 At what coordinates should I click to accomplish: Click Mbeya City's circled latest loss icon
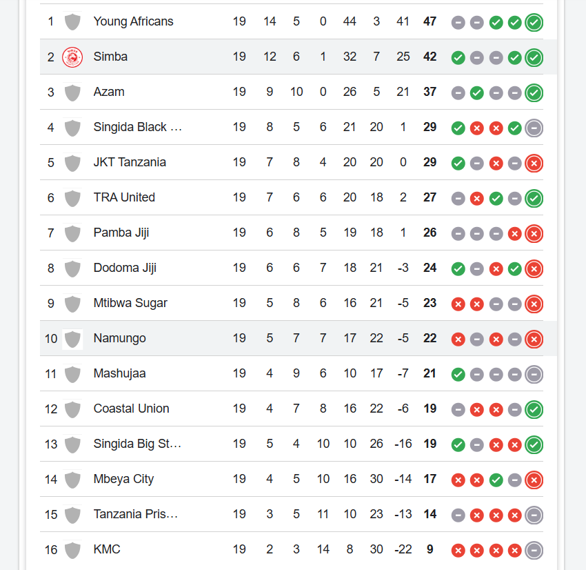click(534, 480)
